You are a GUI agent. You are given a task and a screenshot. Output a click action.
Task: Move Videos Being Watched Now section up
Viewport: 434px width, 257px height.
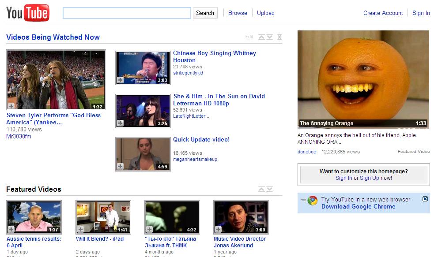pos(261,37)
